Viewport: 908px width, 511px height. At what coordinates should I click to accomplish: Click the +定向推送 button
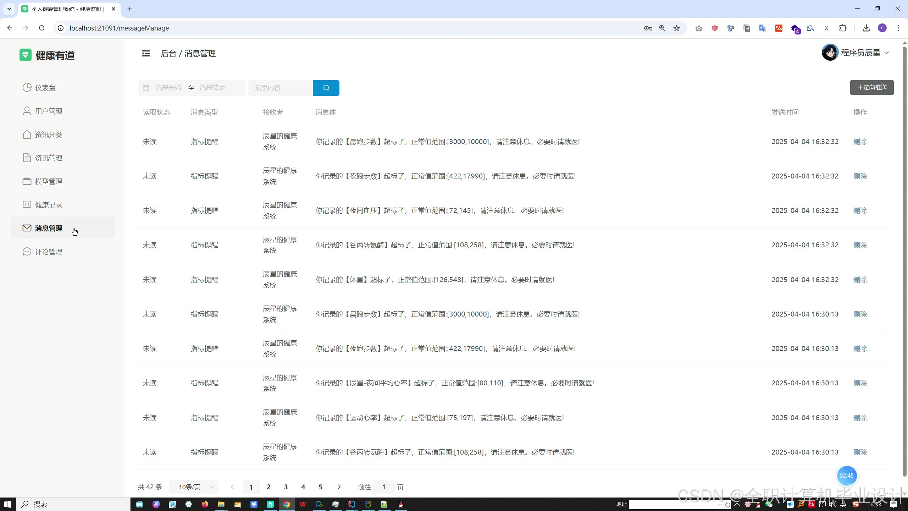click(x=871, y=87)
